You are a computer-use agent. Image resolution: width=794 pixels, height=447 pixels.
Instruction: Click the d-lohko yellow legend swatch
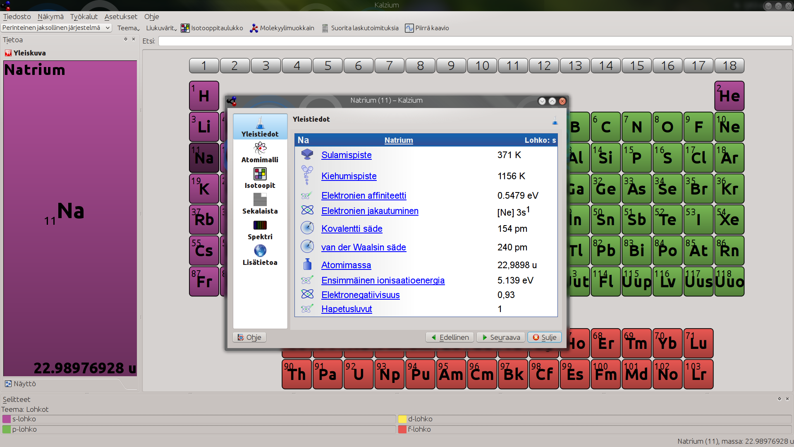(x=402, y=419)
